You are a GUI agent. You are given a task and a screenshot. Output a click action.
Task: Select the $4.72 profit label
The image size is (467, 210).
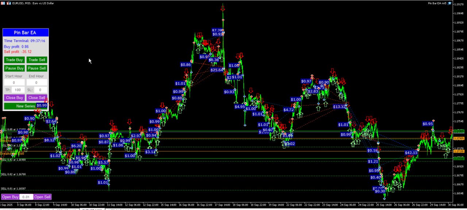click(289, 110)
